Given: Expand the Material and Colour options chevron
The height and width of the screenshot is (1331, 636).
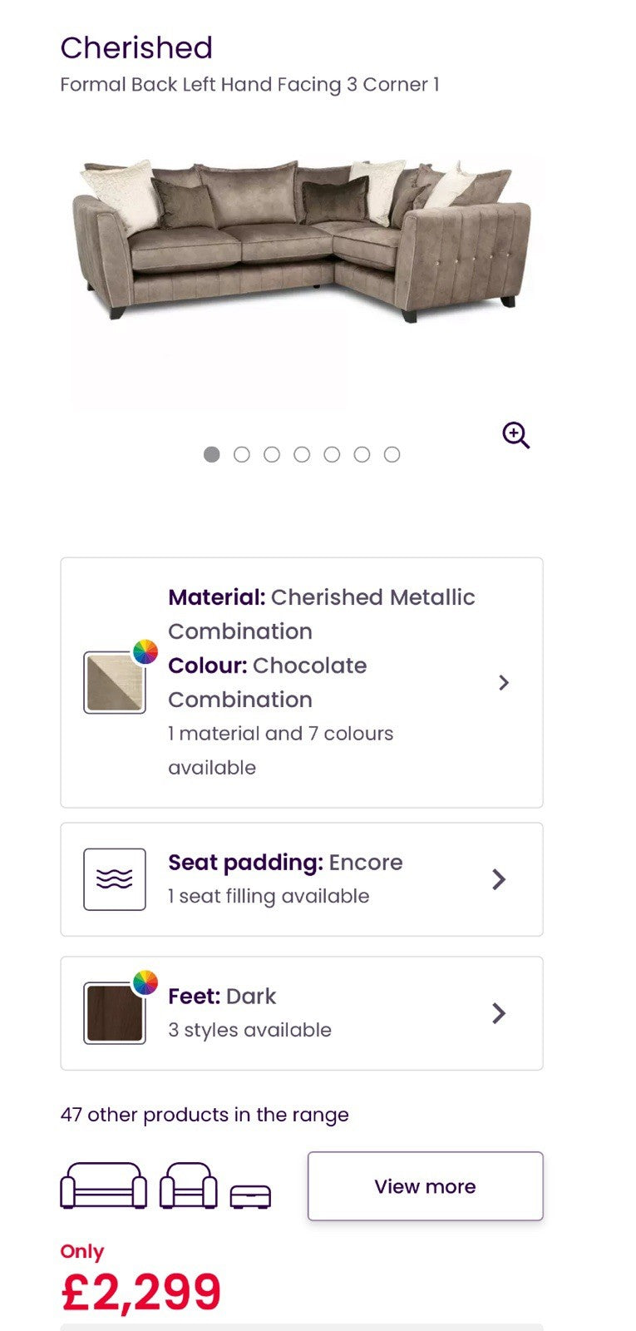Looking at the screenshot, I should (x=503, y=682).
